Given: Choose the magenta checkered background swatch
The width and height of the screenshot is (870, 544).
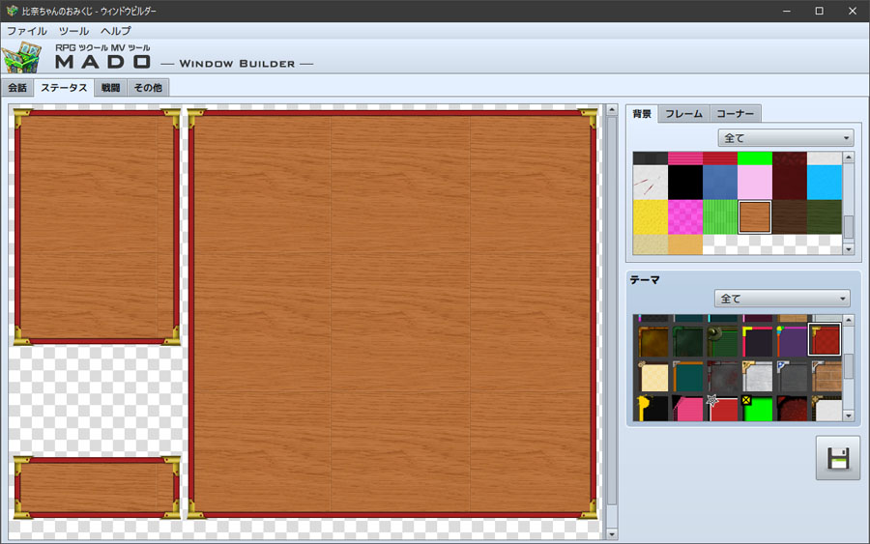Looking at the screenshot, I should tap(685, 216).
